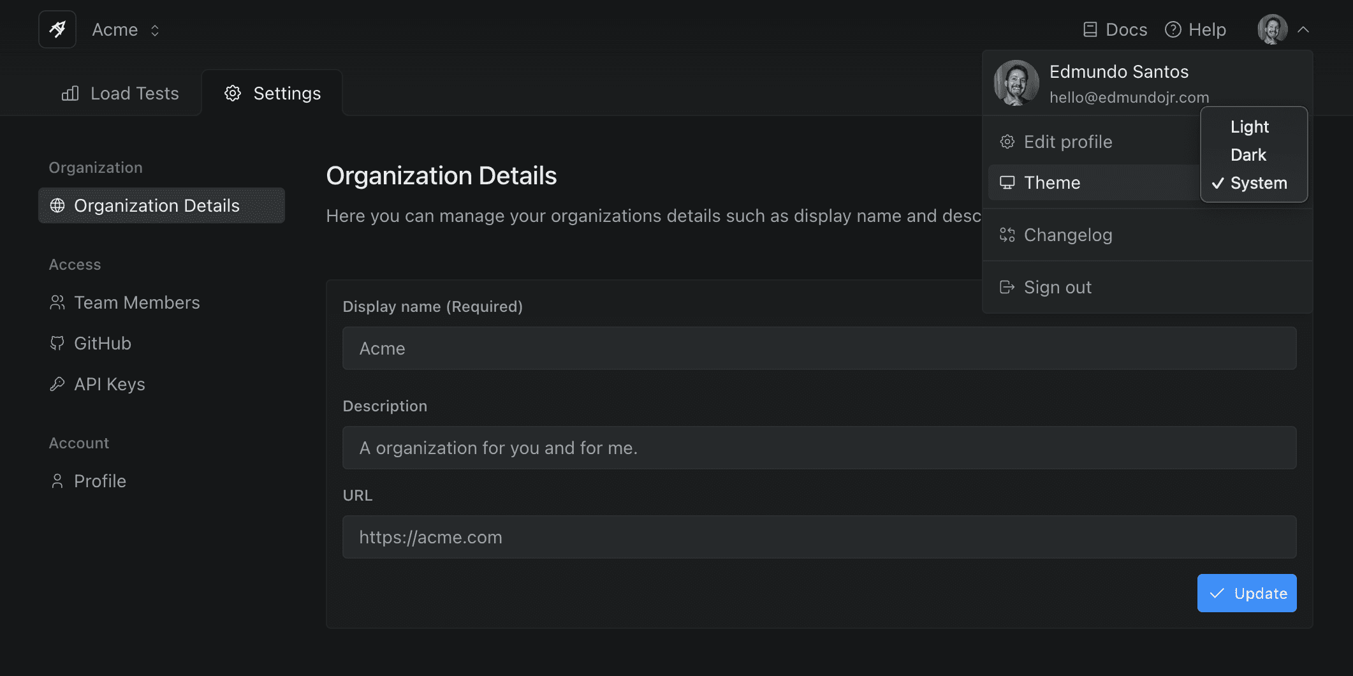This screenshot has height=676, width=1353.
Task: Click the Changelog icon in profile menu
Action: [x=1007, y=235]
